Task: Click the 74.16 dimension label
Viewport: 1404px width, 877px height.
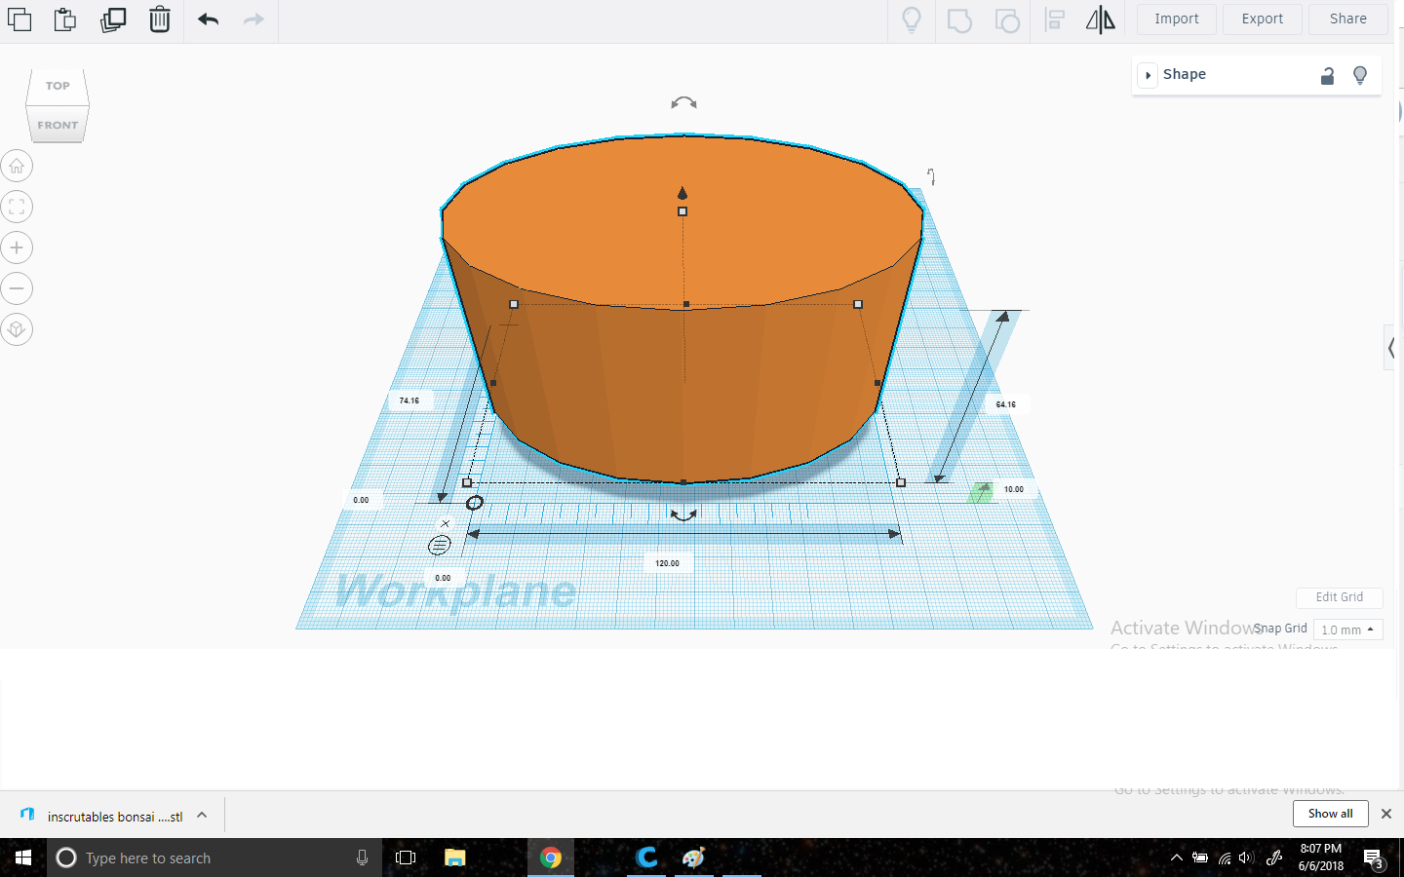Action: [409, 400]
